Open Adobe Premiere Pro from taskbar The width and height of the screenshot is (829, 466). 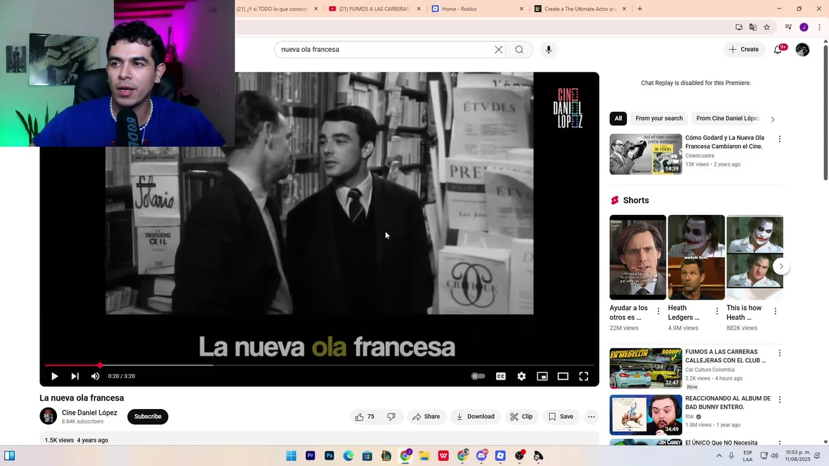(x=310, y=456)
